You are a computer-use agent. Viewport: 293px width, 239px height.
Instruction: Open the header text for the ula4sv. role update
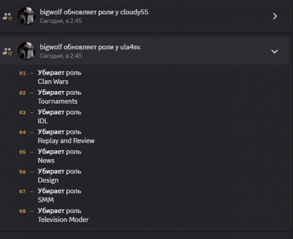pyautogui.click(x=90, y=47)
